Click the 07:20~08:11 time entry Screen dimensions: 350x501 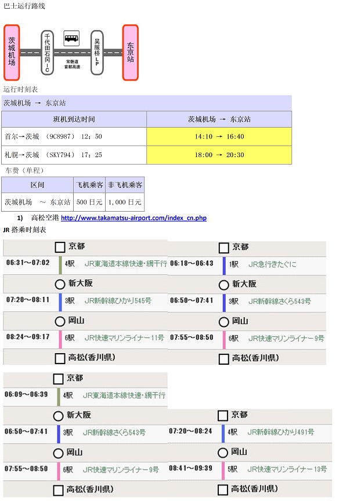pos(28,300)
